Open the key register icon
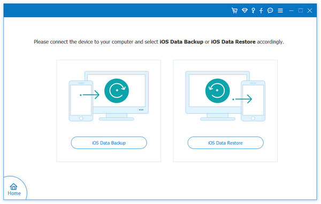Image resolution: width=321 pixels, height=204 pixels. pyautogui.click(x=253, y=11)
